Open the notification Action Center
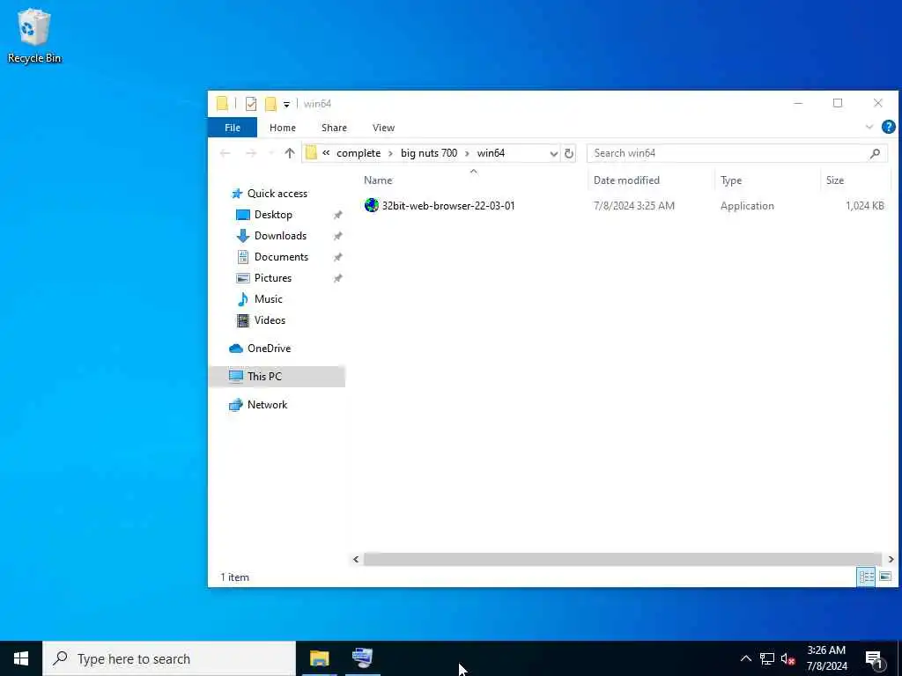 click(x=875, y=658)
